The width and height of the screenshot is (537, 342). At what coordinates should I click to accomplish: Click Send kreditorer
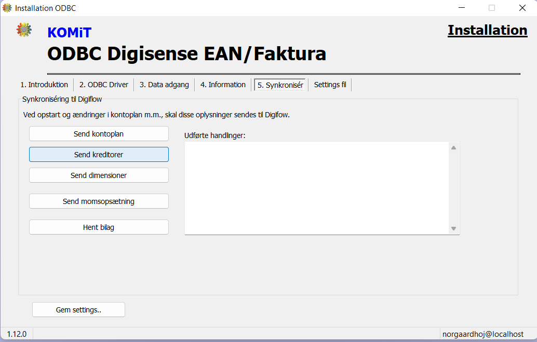[99, 155]
